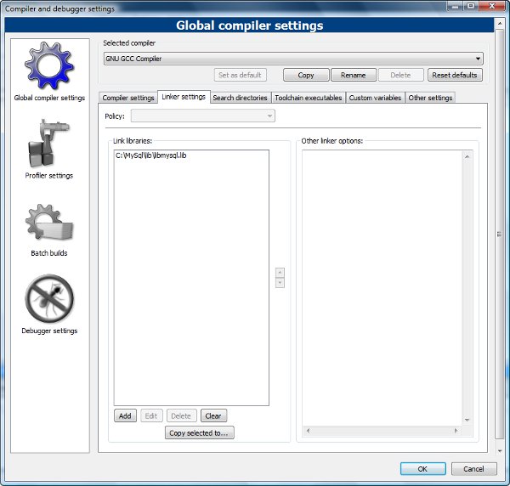The height and width of the screenshot is (486, 510).
Task: Open the Custom variables tab
Action: point(375,98)
